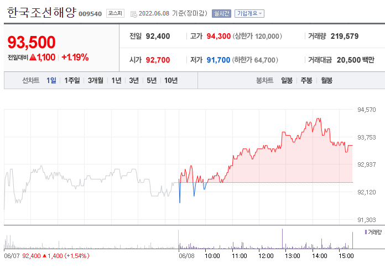Click the lower limit text 하한가 64,700
Image resolution: width=385 pixels, height=268 pixels.
pyautogui.click(x=255, y=60)
